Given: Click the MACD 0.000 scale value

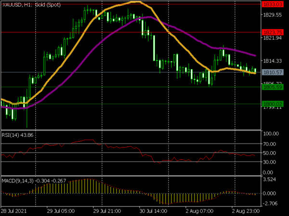Looking at the screenshot, I should point(269,193).
